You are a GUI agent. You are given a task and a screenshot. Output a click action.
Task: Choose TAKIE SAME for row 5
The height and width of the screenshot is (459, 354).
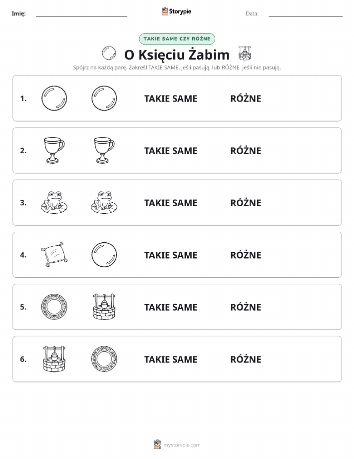point(171,307)
